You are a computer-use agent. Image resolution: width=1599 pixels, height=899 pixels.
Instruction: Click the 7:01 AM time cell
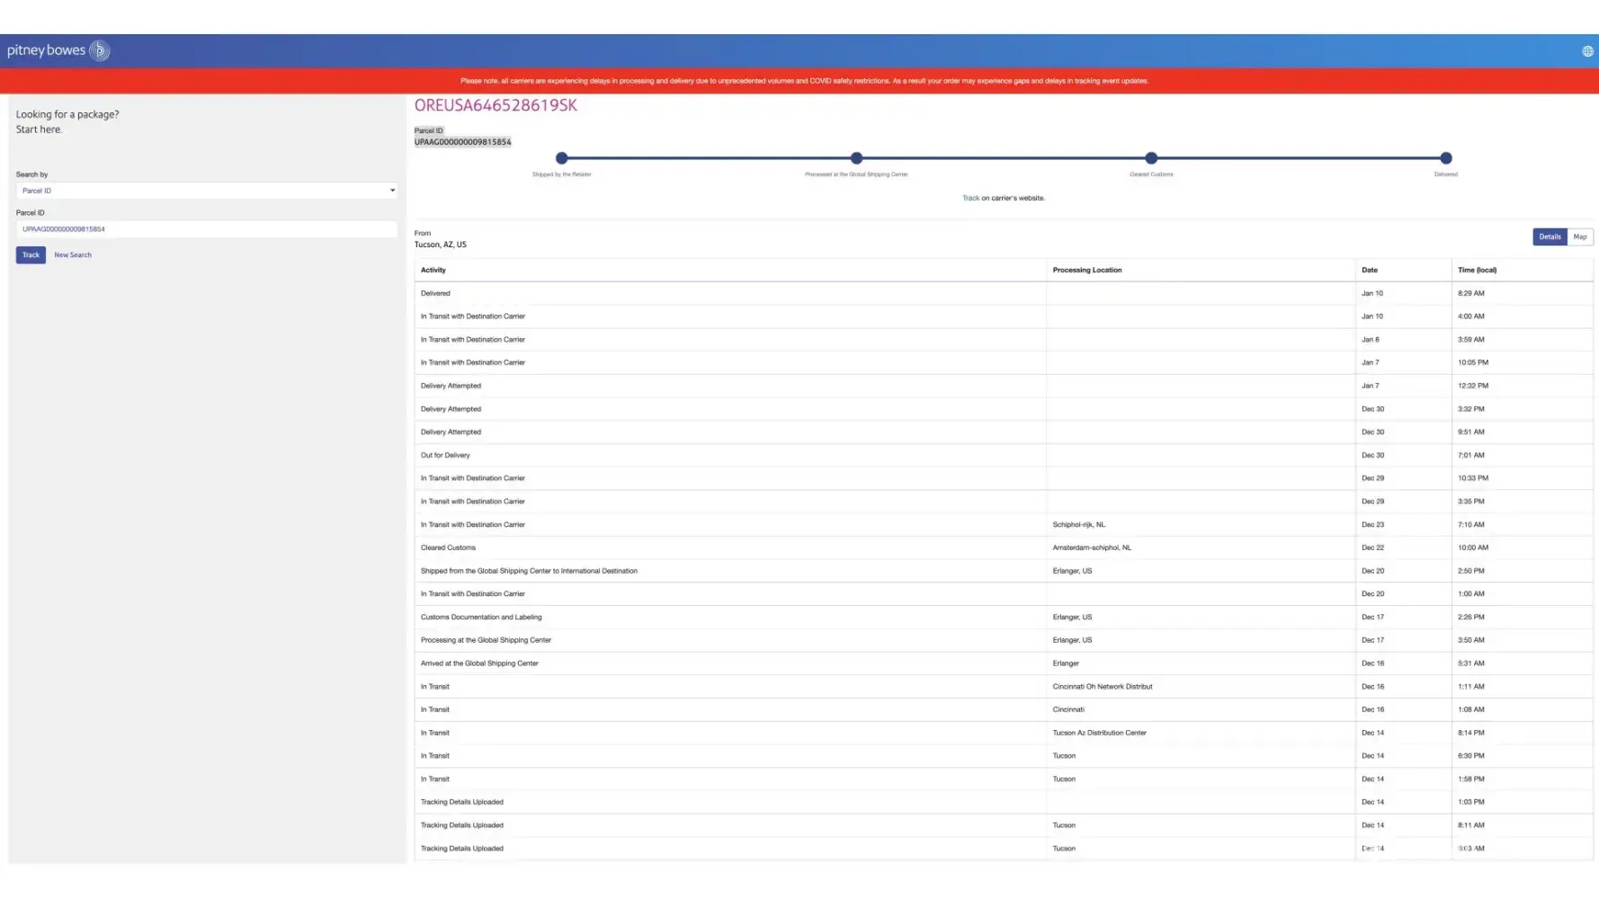point(1471,455)
